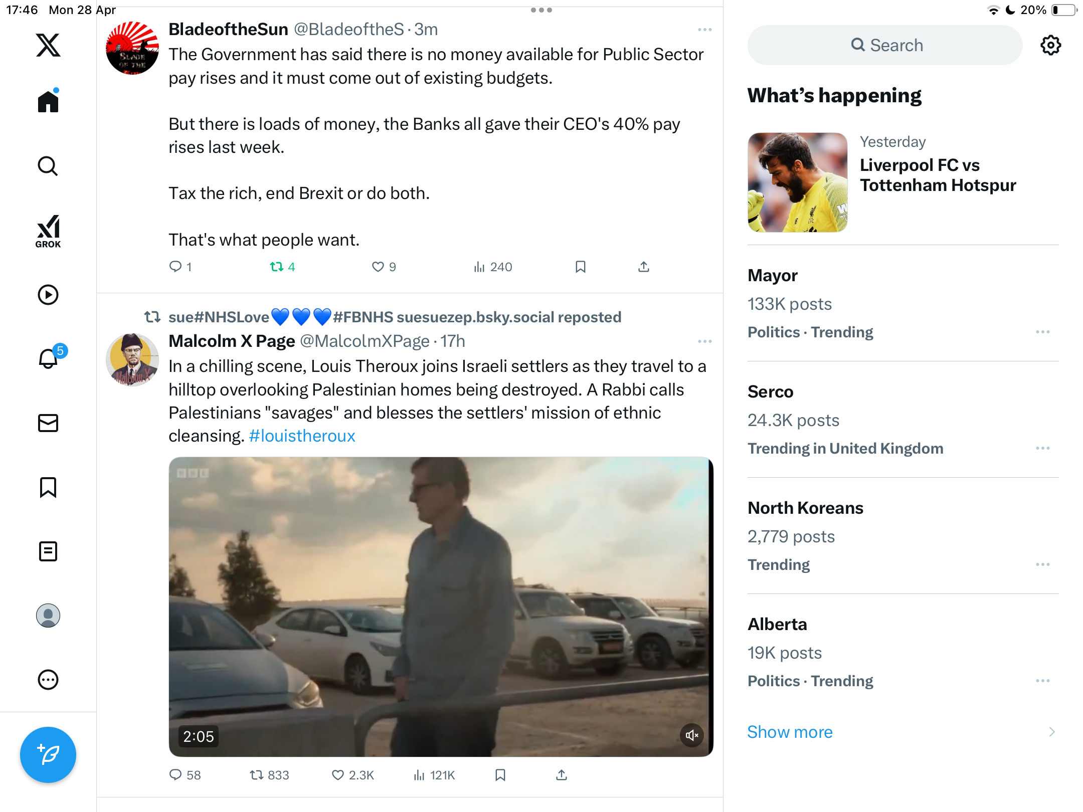Open Grok from the sidebar

(x=48, y=231)
